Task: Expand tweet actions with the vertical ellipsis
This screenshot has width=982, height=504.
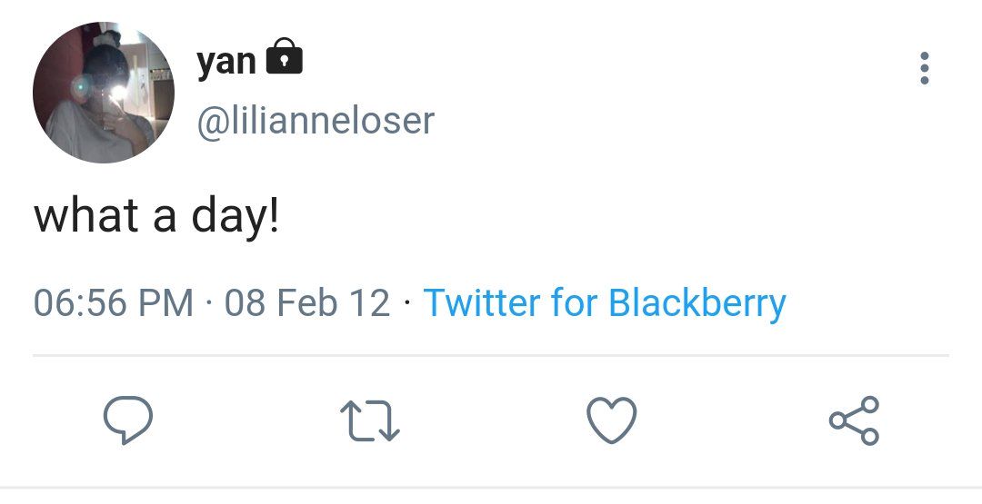Action: click(924, 68)
